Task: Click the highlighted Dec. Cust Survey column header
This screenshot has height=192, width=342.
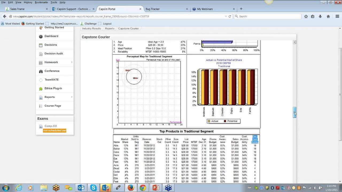Action: click(x=255, y=139)
